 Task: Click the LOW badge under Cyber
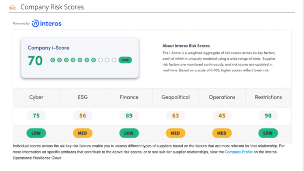(x=36, y=133)
